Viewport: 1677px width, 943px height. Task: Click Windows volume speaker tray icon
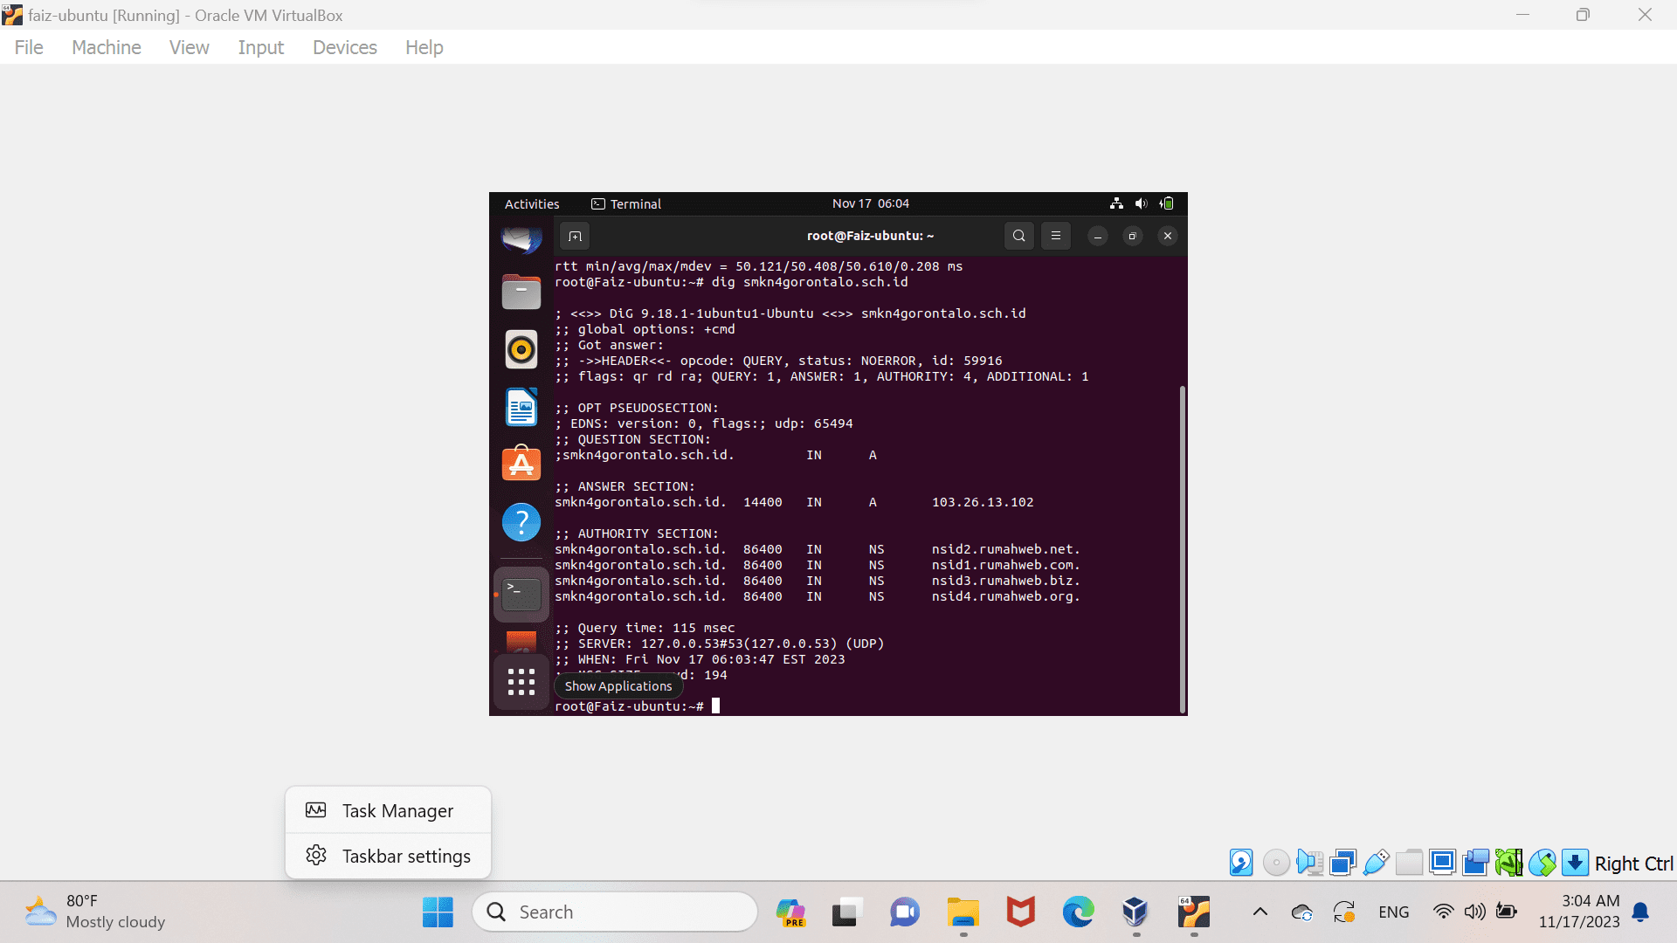1474,912
